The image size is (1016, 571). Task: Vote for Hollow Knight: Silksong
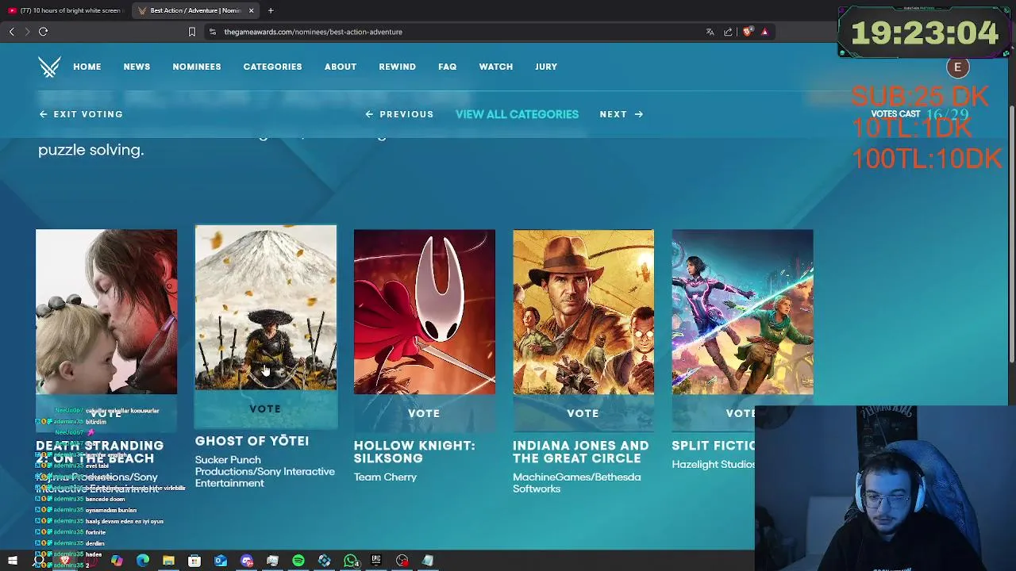[x=424, y=413]
